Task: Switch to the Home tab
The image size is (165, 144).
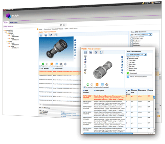Action: tap(6, 23)
